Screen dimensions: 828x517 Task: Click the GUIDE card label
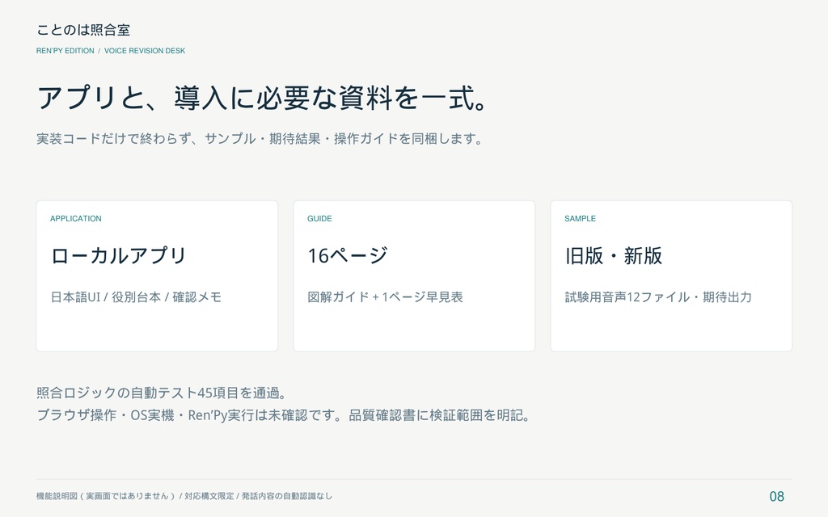[319, 218]
